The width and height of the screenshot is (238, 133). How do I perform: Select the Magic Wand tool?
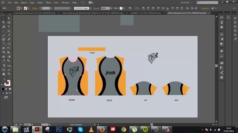click(4, 23)
